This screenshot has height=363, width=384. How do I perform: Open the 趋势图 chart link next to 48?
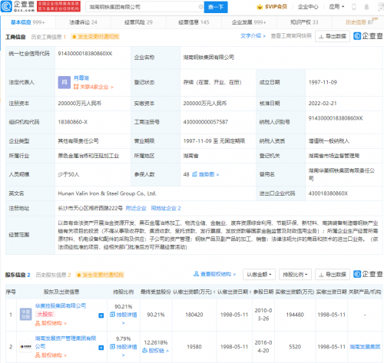[x=206, y=174]
